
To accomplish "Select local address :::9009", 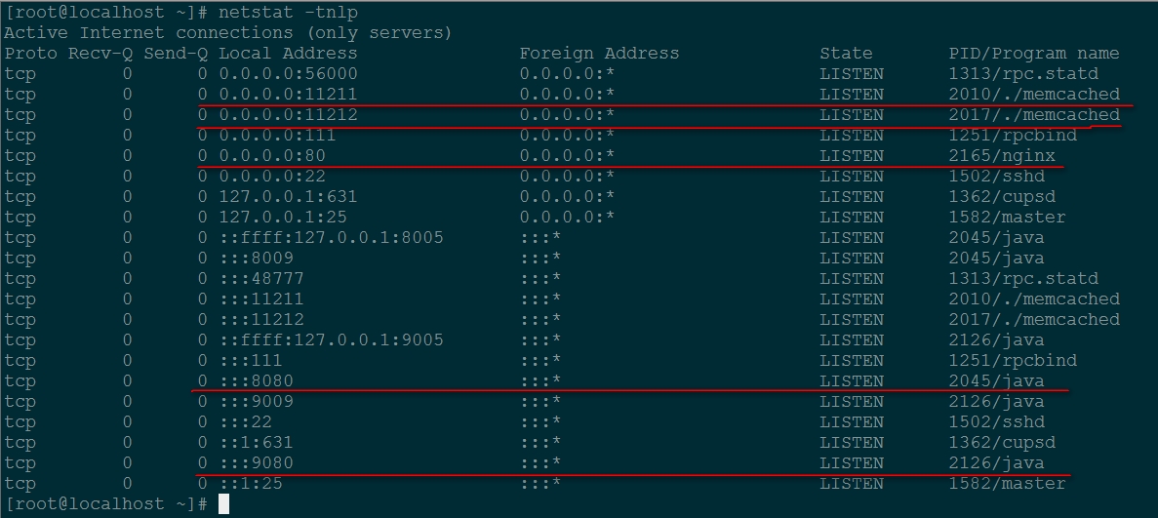I will pos(256,402).
